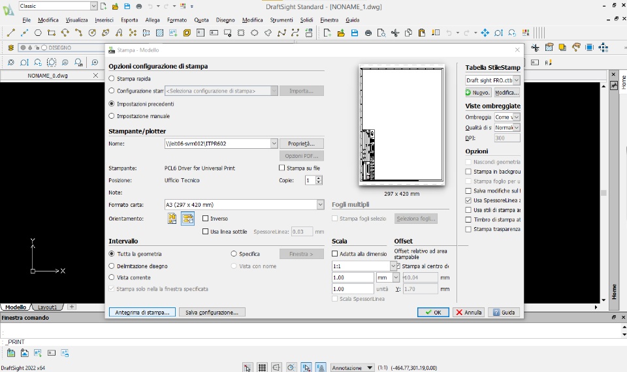Enable Stampa trasparenza checkbox
The image size is (627, 372).
[468, 229]
